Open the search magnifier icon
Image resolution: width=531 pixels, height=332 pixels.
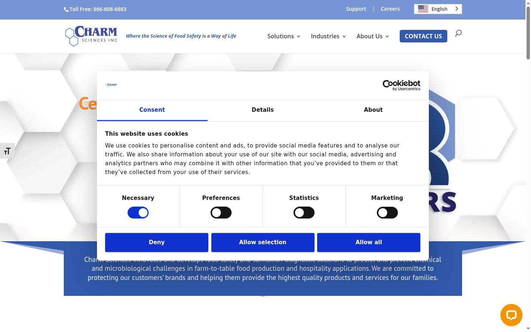[458, 33]
